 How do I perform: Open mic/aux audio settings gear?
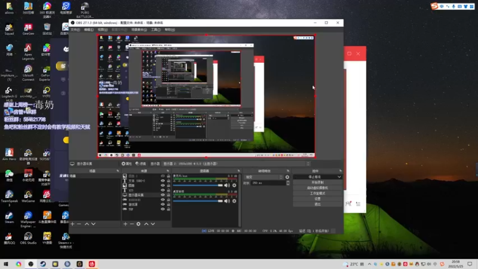click(x=234, y=185)
